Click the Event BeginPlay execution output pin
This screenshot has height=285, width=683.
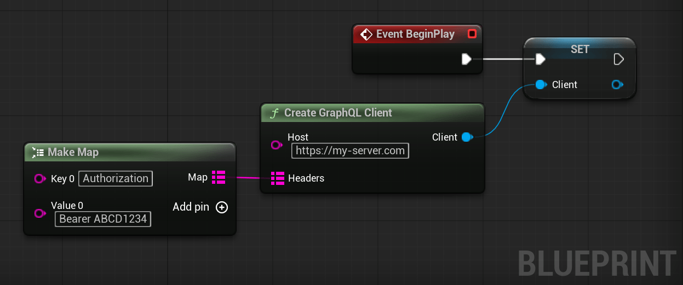[x=466, y=59]
